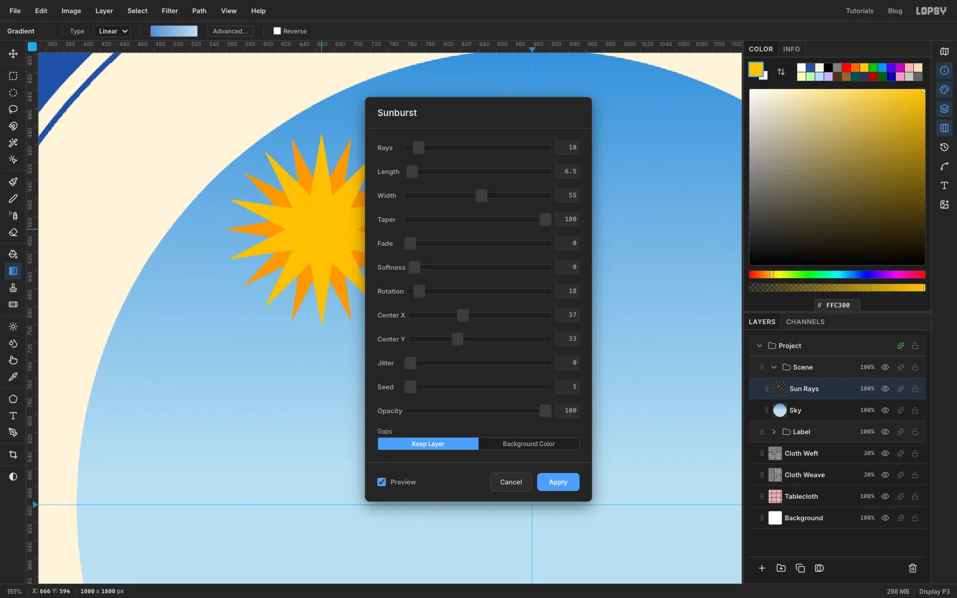
Task: Click the Rays value field
Action: pyautogui.click(x=566, y=148)
